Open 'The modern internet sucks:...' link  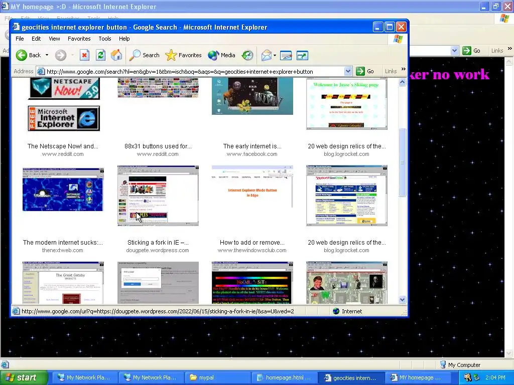63,243
